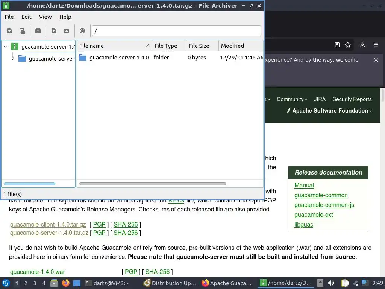Click the show desktop taskbar icon
385x289 pixels.
click(77, 283)
